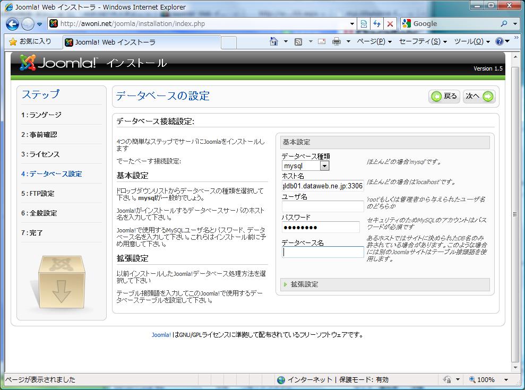
Task: Expand the Home button dropdown arrow
Action: pyautogui.click(x=286, y=41)
